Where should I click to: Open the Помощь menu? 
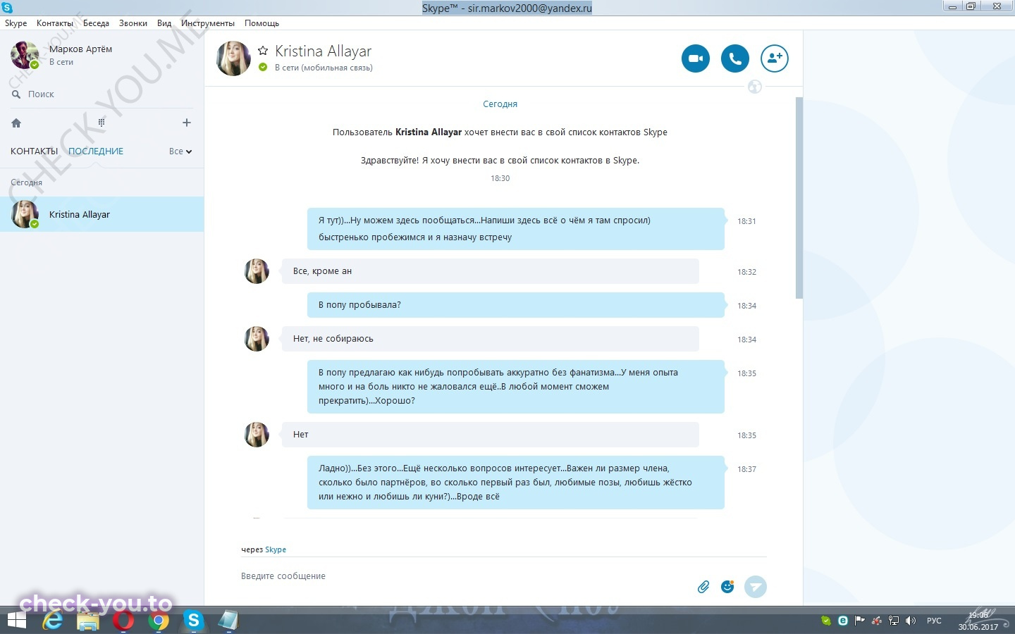[x=262, y=23]
